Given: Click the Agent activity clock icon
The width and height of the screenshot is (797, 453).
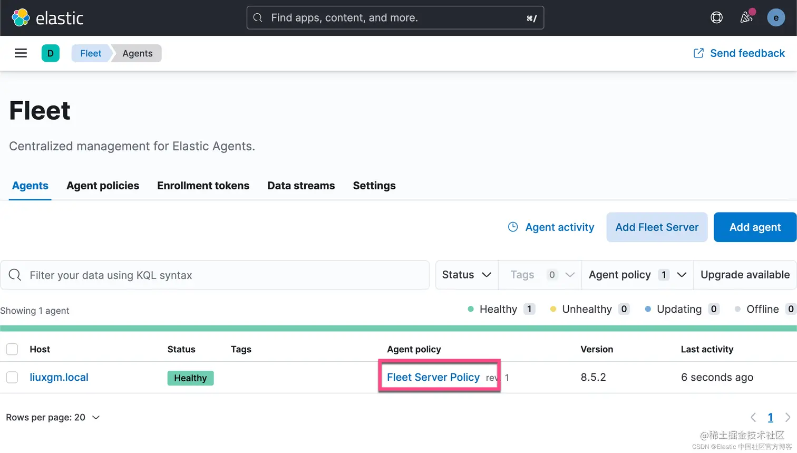Looking at the screenshot, I should [513, 227].
